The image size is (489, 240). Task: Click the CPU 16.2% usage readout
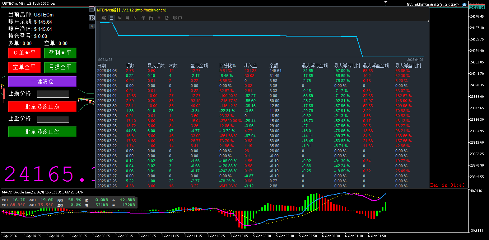pyautogui.click(x=14, y=200)
